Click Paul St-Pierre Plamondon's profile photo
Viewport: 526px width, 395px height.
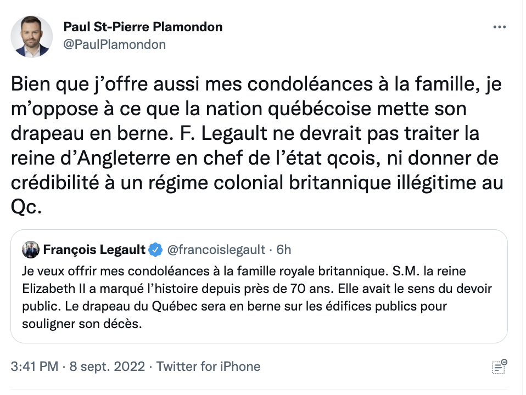(x=32, y=36)
